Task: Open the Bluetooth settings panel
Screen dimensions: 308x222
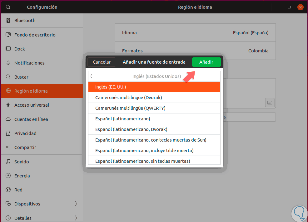Action: click(x=42, y=21)
